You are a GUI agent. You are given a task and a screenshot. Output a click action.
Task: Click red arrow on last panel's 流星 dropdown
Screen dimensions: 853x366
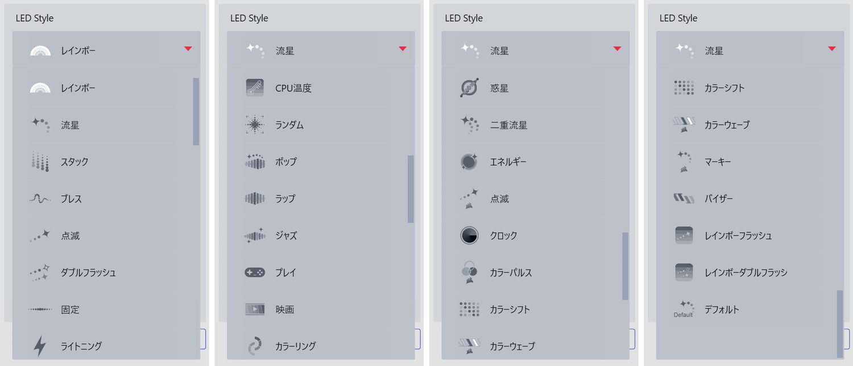[832, 49]
